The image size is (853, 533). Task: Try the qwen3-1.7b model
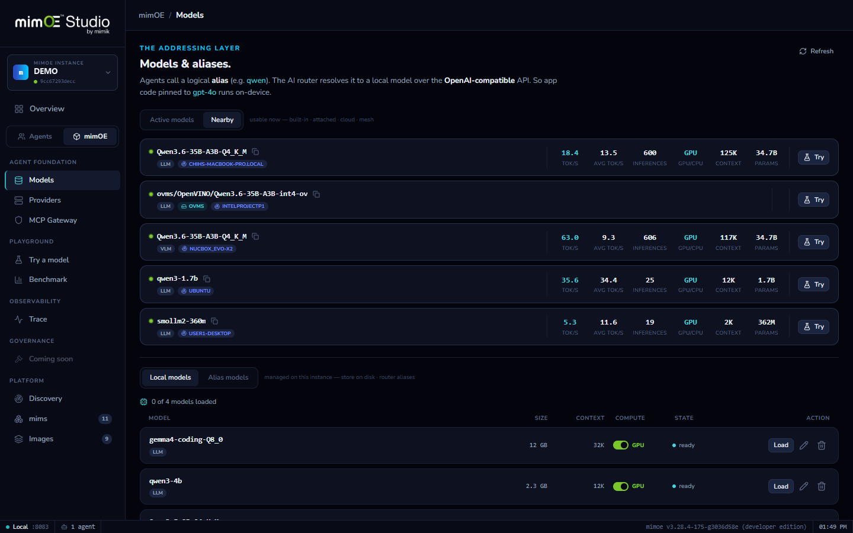coord(813,285)
